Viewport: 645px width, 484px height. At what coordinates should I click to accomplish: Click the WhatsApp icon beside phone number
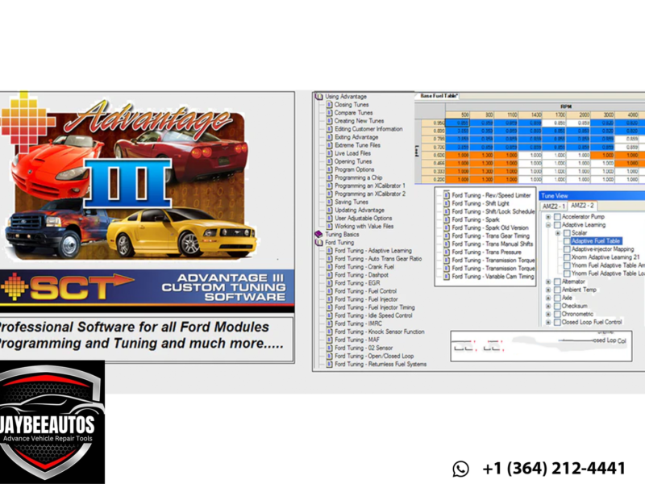[x=460, y=469]
